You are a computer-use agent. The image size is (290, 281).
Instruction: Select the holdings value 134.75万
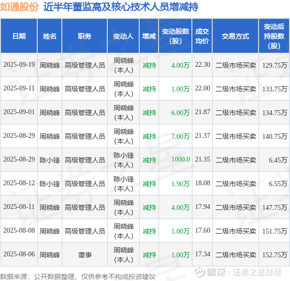[275, 113]
